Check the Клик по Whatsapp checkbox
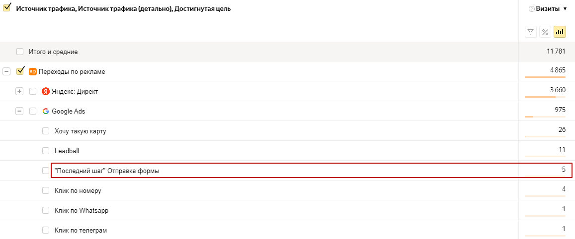 click(x=46, y=210)
